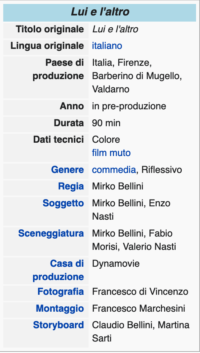Select the Titolo originale label
This screenshot has height=353, width=200.
(x=50, y=29)
